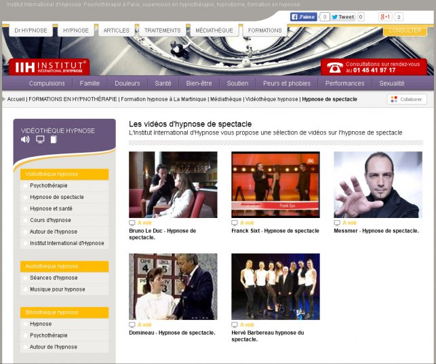Click Hervé Barbereau hypnose du spectacle title
Screen dimensions: 436x364
click(267, 336)
